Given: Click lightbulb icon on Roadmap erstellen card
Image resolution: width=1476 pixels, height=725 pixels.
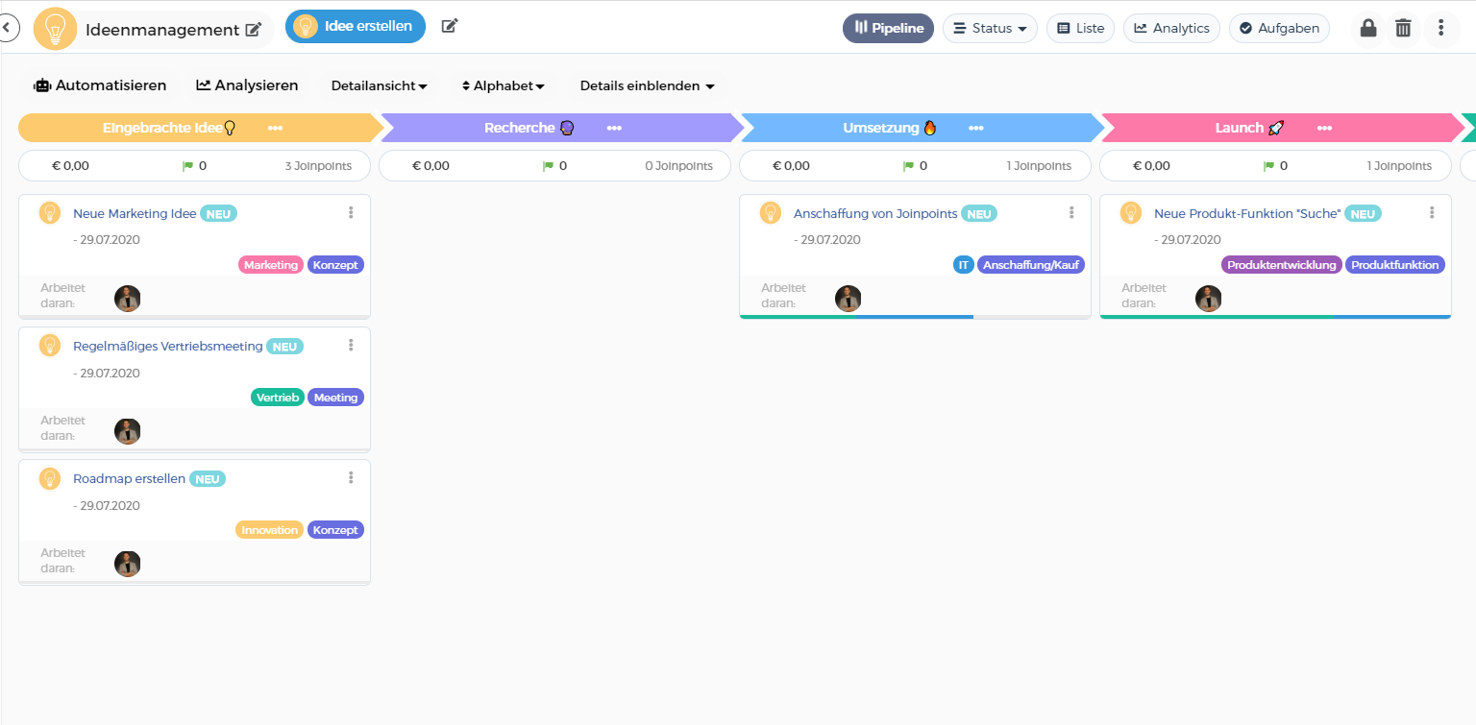Looking at the screenshot, I should click(50, 478).
